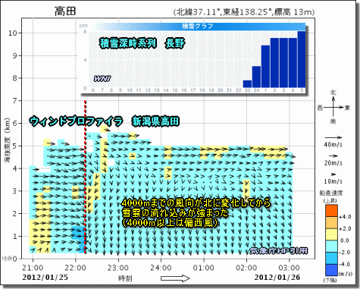This screenshot has height=289, width=360.
Task: Click the 3 km altitude label
Action: [x=15, y=191]
